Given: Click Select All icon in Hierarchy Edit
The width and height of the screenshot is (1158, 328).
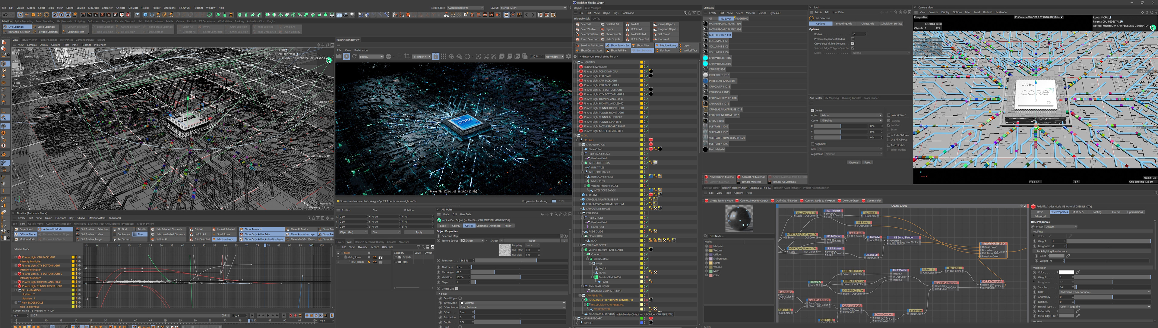Looking at the screenshot, I should (578, 24).
